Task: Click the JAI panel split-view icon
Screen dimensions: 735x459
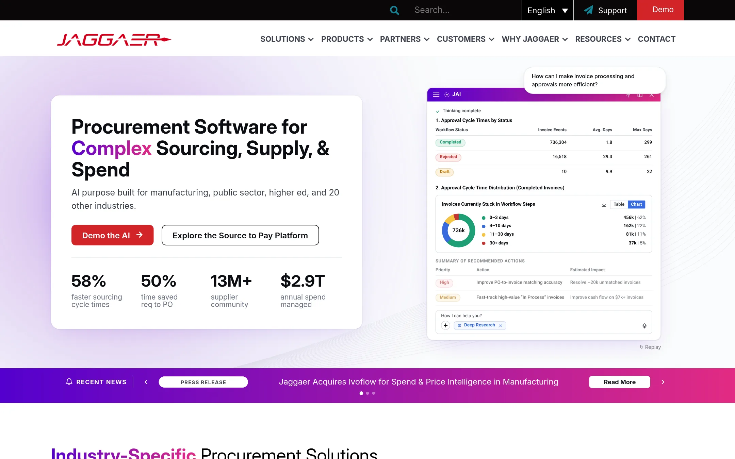Action: point(640,95)
